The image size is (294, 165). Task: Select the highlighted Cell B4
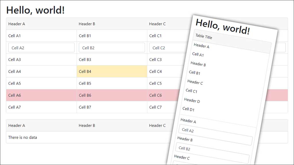84,71
